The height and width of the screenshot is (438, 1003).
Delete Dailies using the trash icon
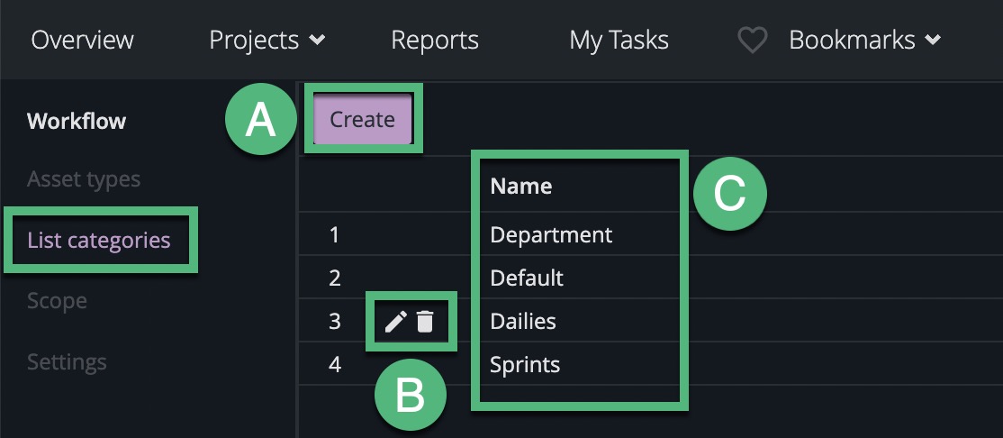point(426,322)
